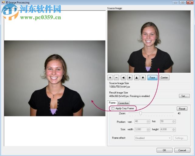Viewport: 195px width, 156px height.
Task: Minimize the ID Image Processing window
Action: pyautogui.click(x=176, y=2)
